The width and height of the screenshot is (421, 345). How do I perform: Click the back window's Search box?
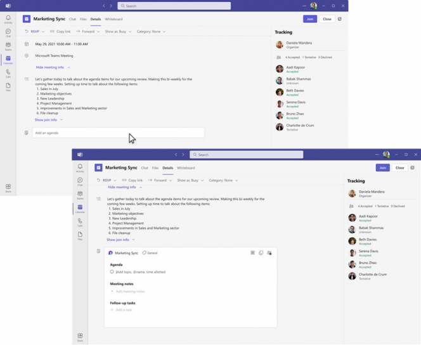pos(174,6)
